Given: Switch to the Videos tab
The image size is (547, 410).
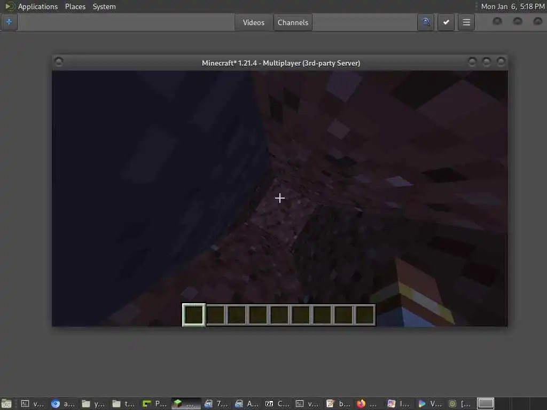Looking at the screenshot, I should (254, 22).
